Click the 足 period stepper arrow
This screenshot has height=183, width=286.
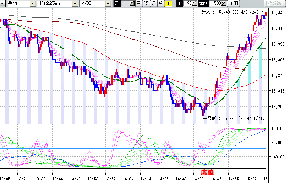[x=132, y=4]
